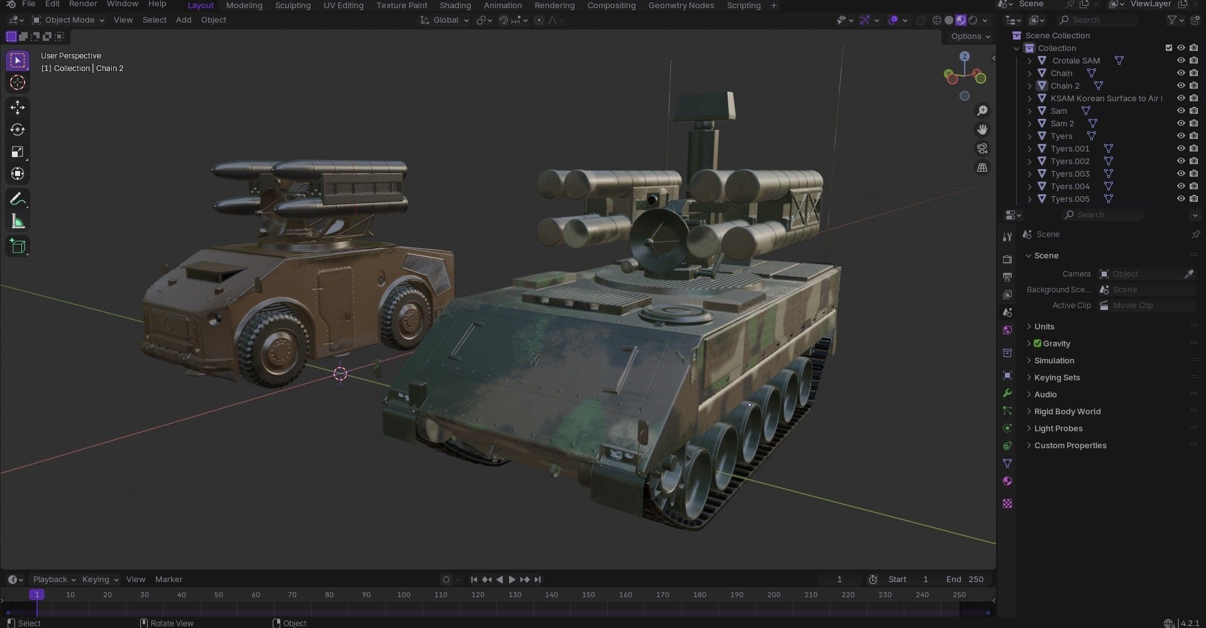1206x628 pixels.
Task: Select the Annotate tool
Action: pos(18,199)
